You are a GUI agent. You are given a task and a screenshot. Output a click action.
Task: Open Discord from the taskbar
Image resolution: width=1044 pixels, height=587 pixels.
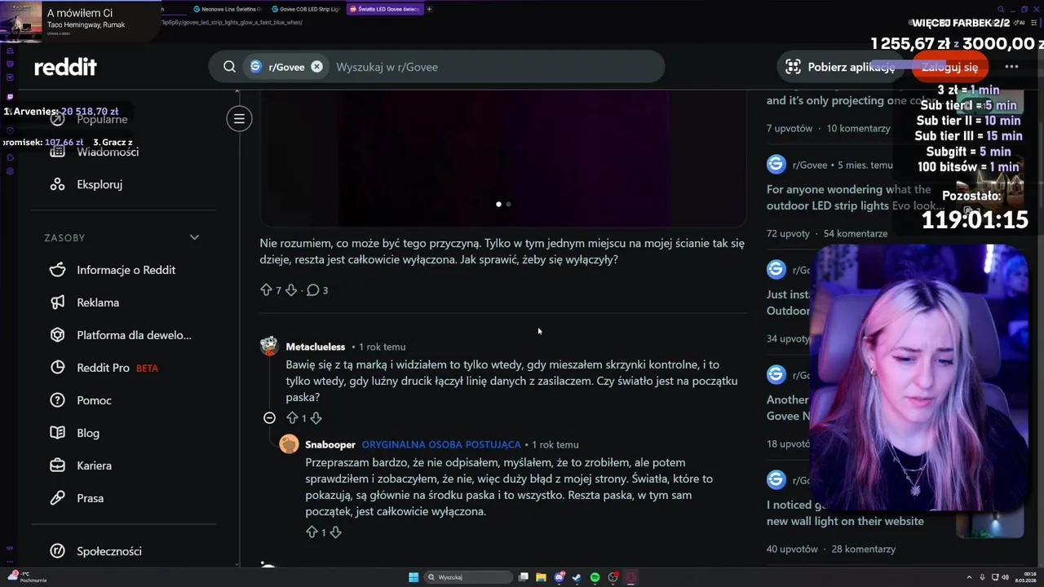pos(559,577)
